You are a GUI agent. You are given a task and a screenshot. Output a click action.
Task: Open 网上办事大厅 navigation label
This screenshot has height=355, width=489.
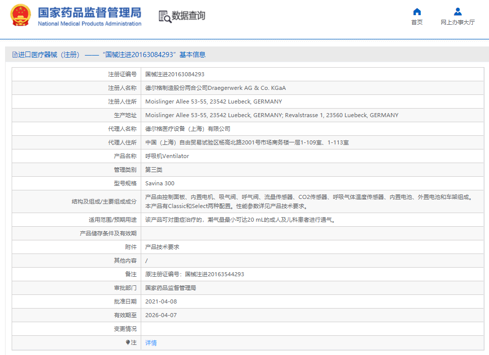point(458,22)
